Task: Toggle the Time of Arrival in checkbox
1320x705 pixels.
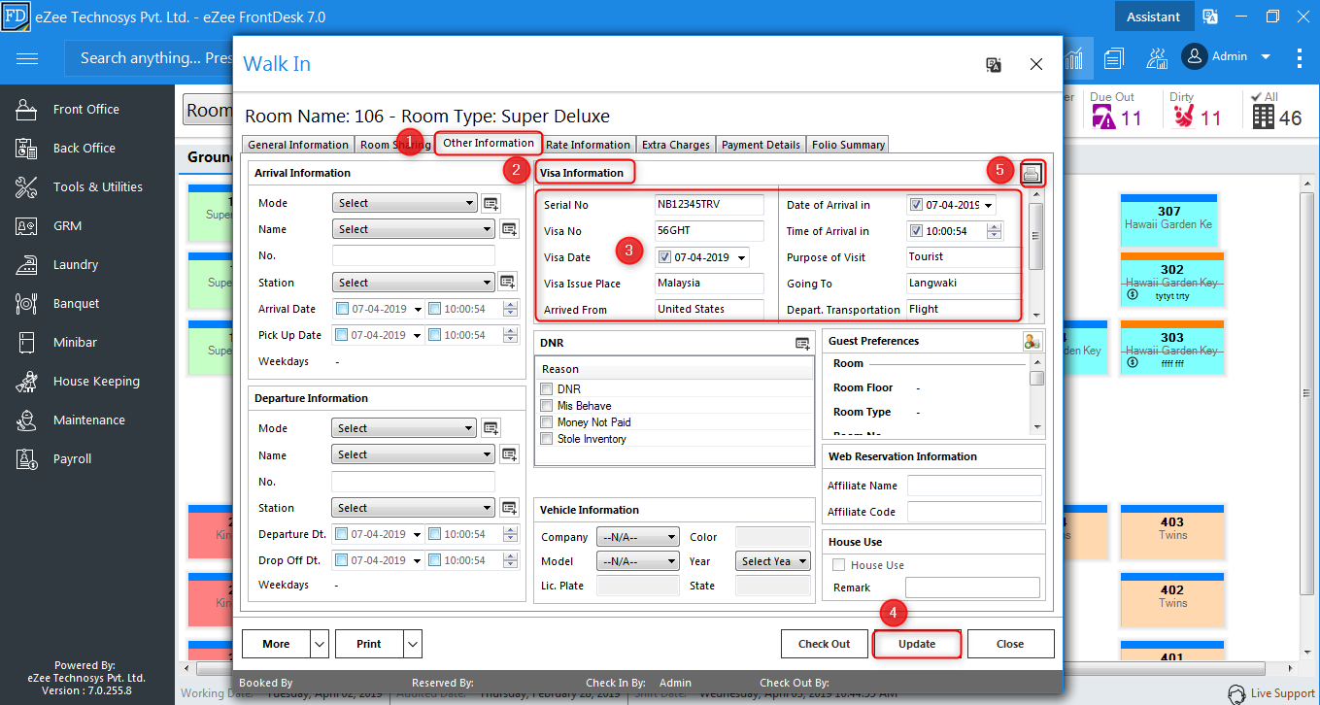Action: tap(916, 231)
